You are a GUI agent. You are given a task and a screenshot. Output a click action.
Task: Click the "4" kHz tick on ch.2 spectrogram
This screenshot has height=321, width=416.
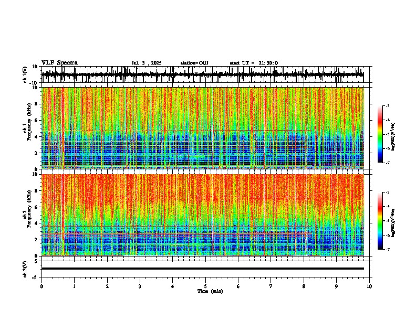point(37,223)
